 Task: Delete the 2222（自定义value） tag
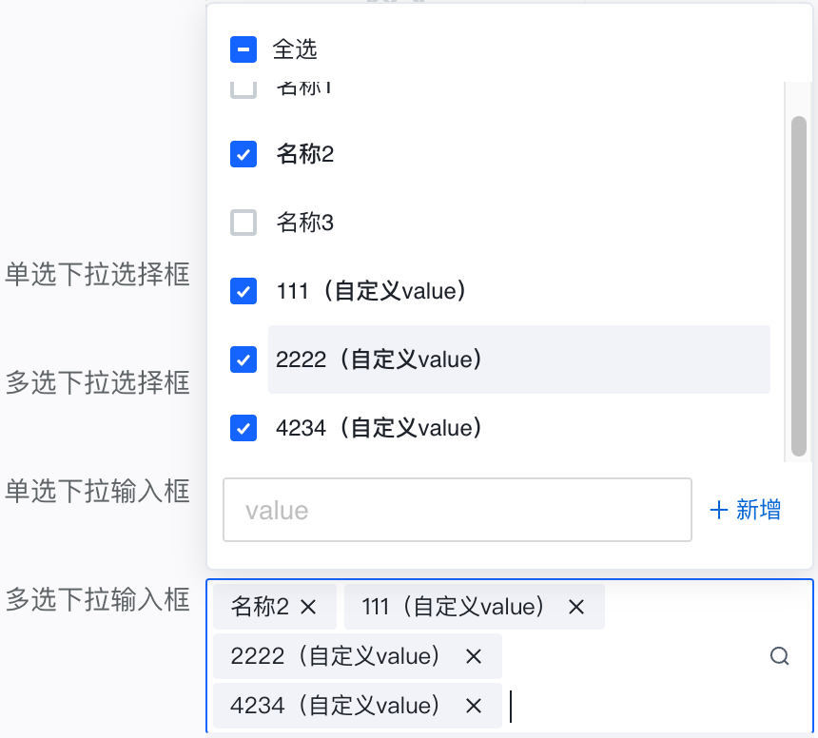coord(473,656)
